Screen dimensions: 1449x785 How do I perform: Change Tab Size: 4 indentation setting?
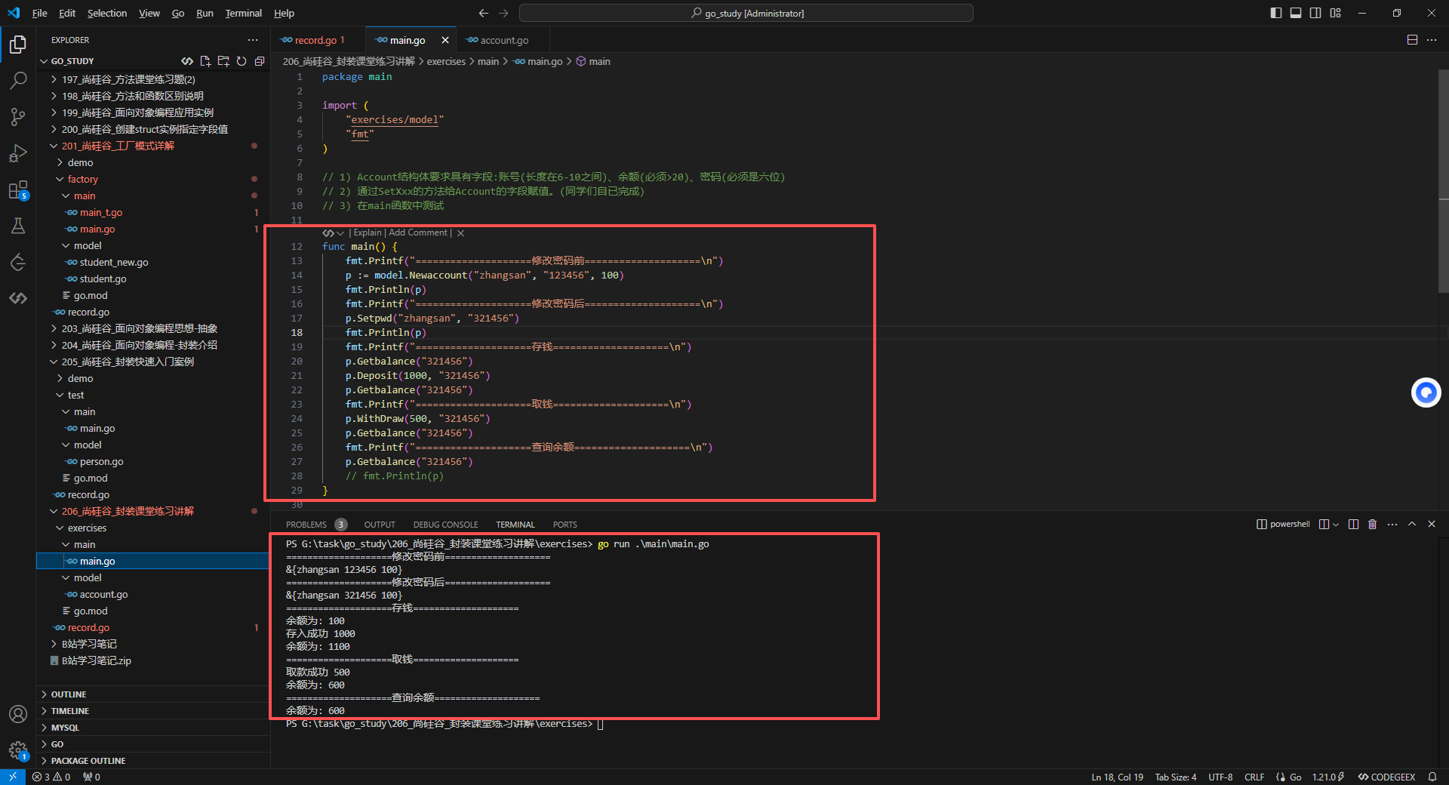point(1175,777)
